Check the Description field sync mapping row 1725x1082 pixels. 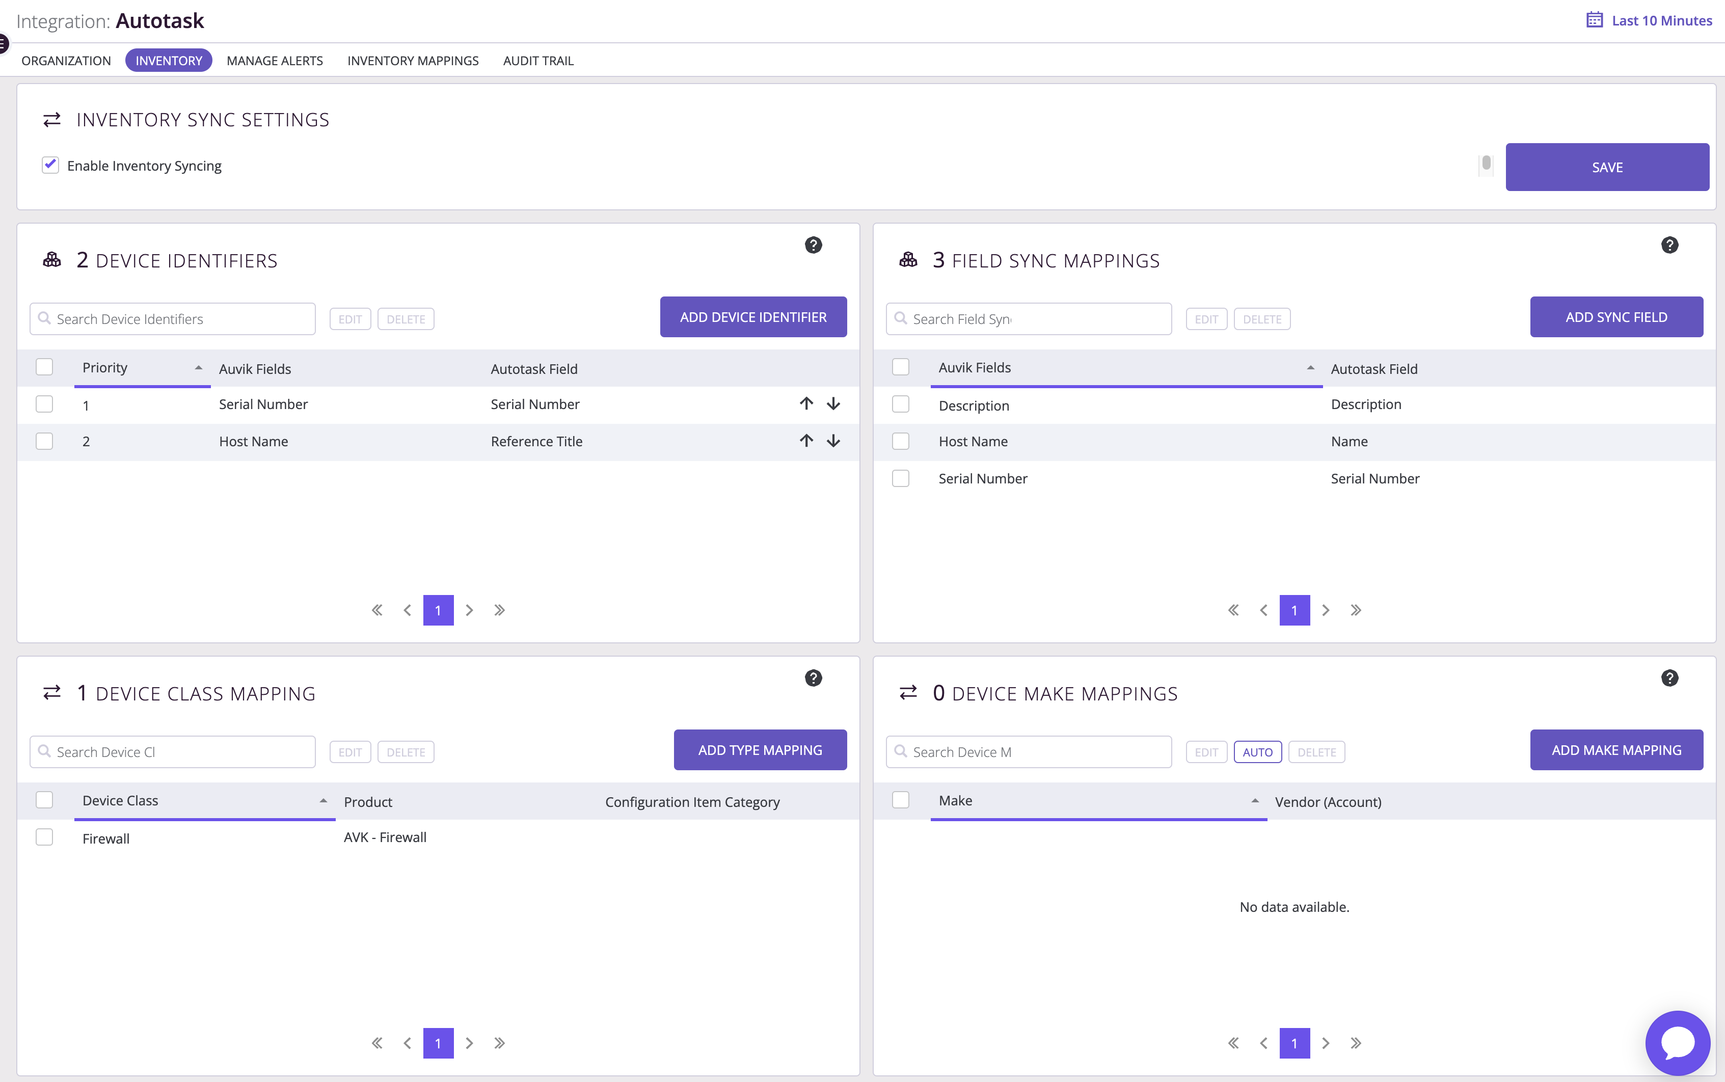(901, 404)
